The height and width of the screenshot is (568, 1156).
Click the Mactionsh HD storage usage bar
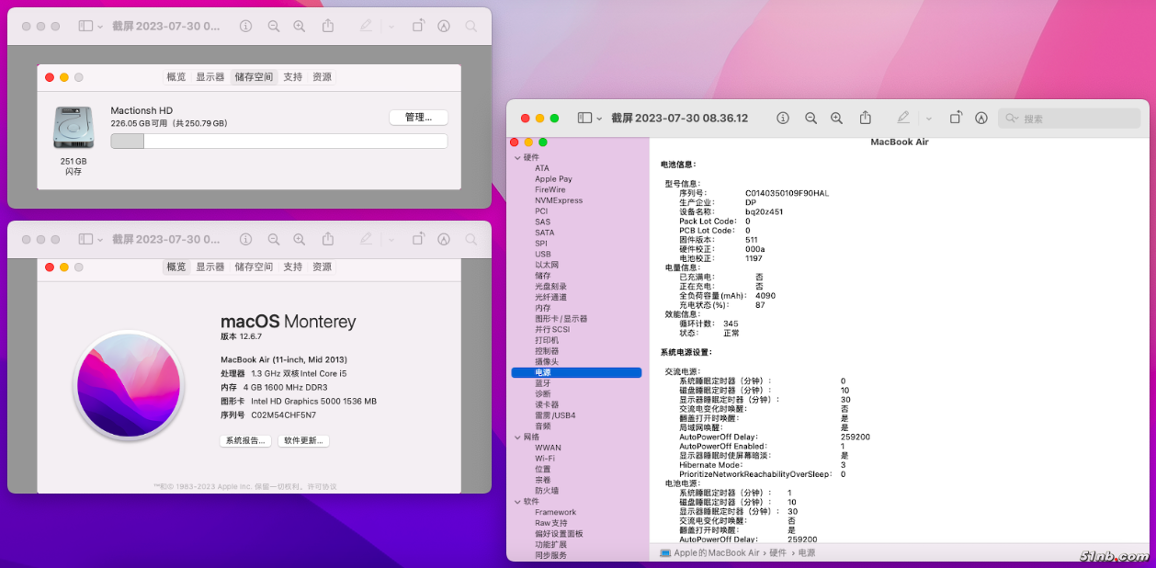(x=278, y=142)
